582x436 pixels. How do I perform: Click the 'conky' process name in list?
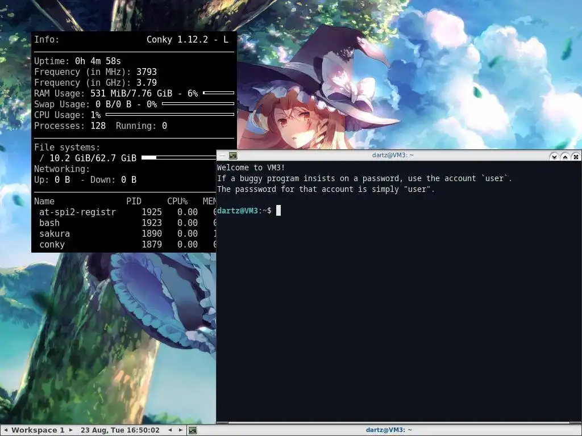coord(52,245)
